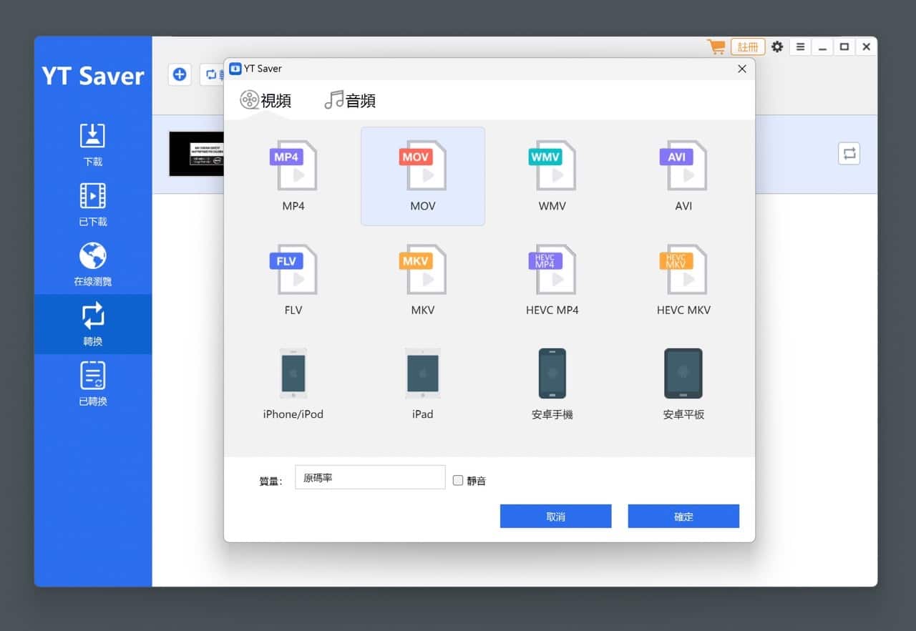
Task: Pick the 安卓平板 tablet preset
Action: pyautogui.click(x=683, y=373)
